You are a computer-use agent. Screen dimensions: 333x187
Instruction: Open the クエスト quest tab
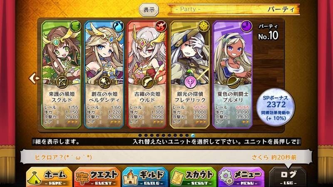pos(97,177)
